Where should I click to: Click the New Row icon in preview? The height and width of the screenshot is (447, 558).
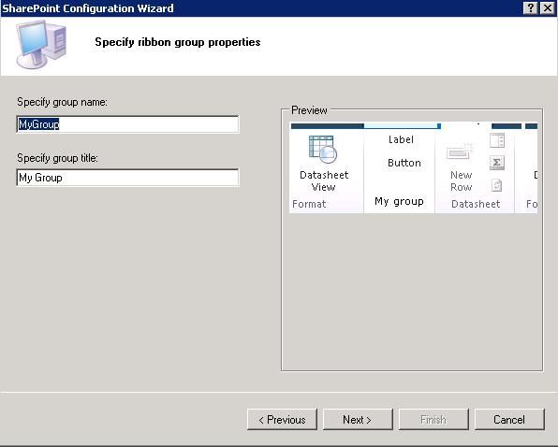click(459, 152)
